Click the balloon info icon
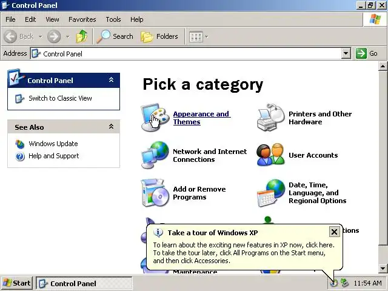Screen dimensions: 388x291 158,232
